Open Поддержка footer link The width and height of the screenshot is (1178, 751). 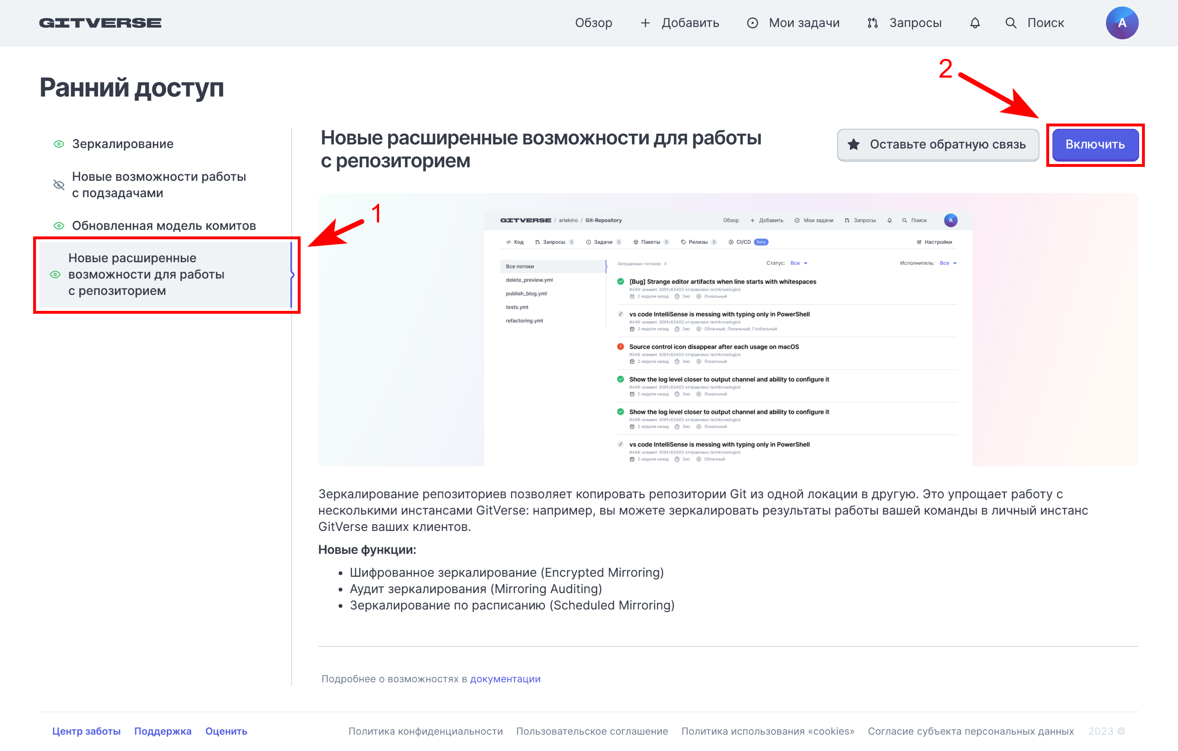[x=163, y=731]
